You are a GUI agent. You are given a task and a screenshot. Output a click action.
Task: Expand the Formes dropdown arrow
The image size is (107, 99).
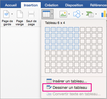click(82, 14)
